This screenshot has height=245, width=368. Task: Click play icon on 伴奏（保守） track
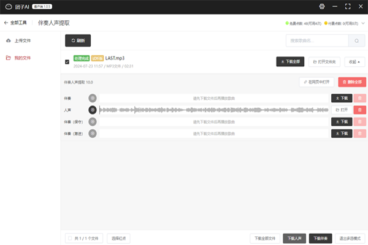point(93,121)
